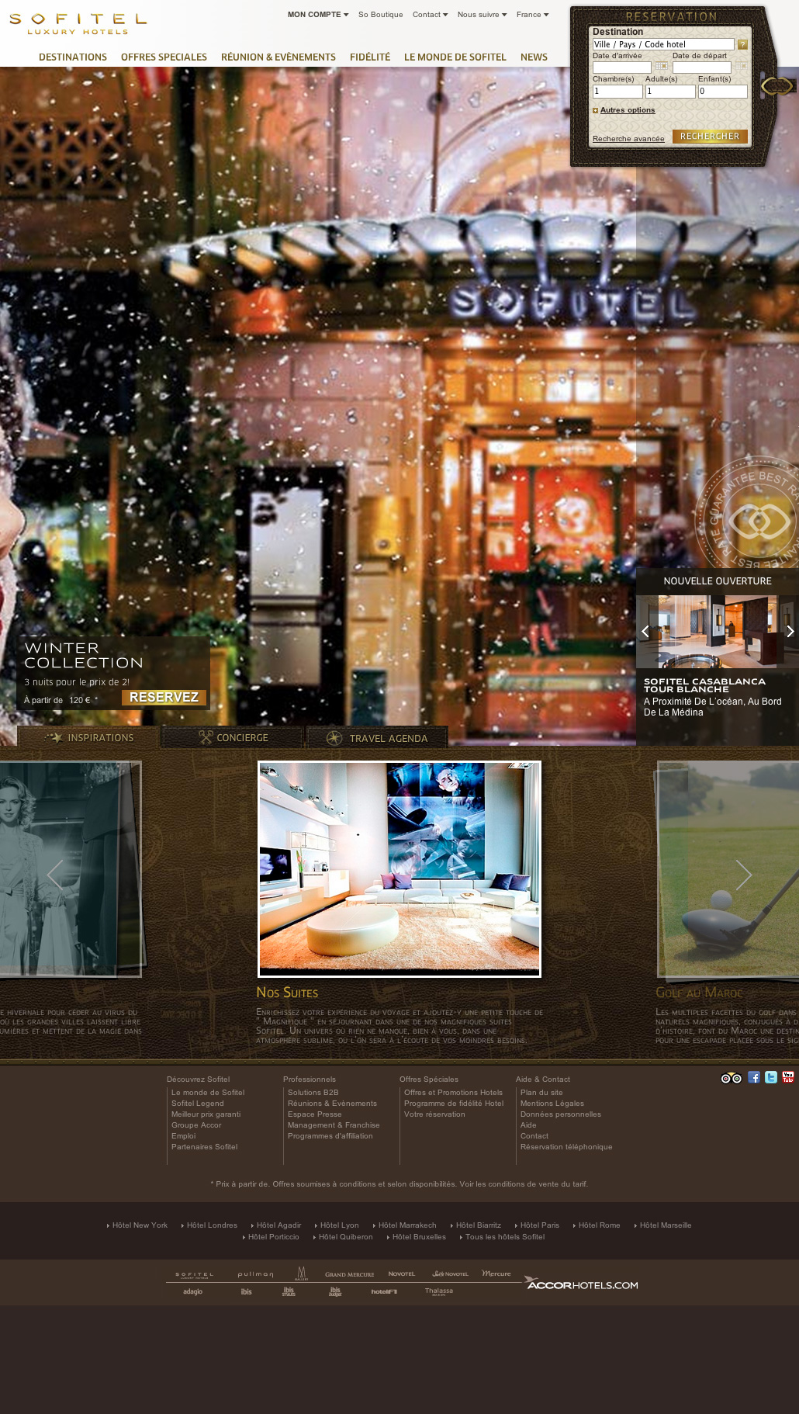Screen dimensions: 799x1414
Task: Click the Suite Novotel brand logo
Action: coord(450,1274)
